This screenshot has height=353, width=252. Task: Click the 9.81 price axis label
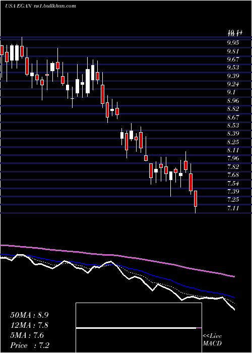point(233,51)
